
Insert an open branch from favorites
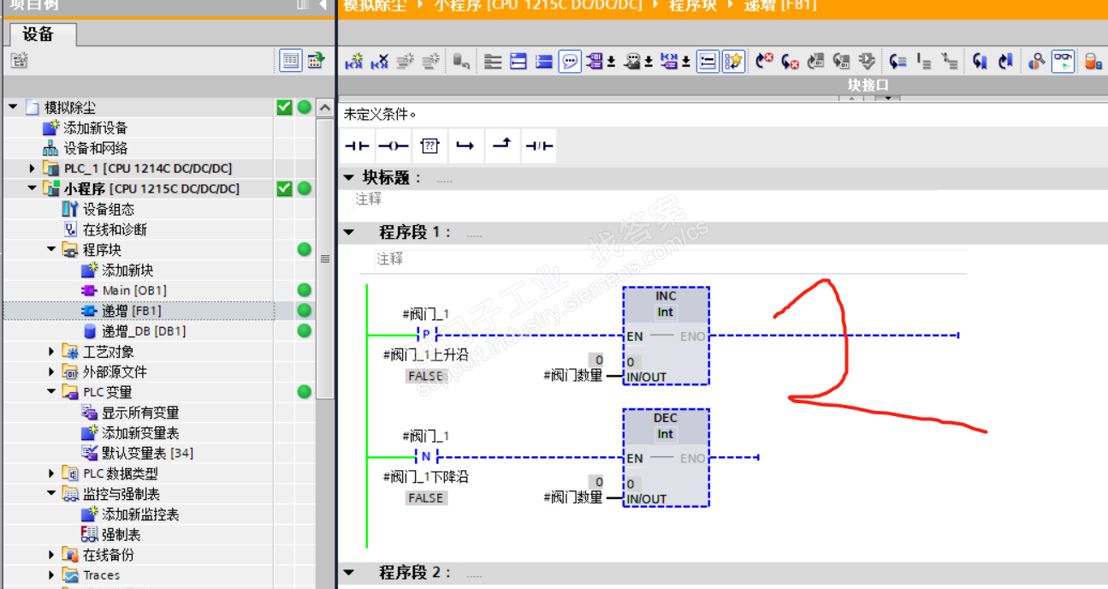point(465,146)
